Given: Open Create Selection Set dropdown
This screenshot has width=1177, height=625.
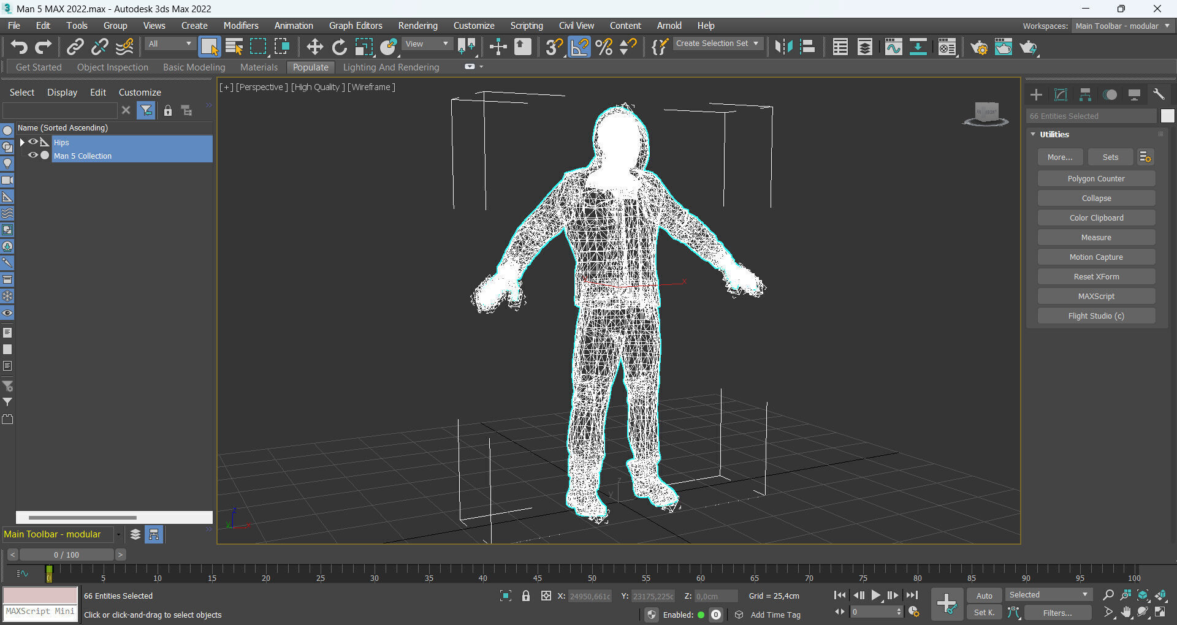Looking at the screenshot, I should click(x=717, y=44).
